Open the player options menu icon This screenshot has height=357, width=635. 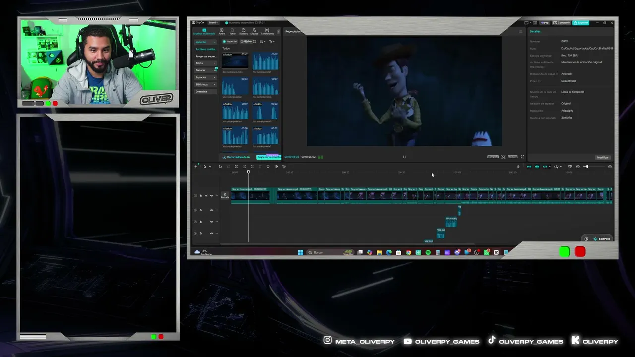click(x=520, y=31)
